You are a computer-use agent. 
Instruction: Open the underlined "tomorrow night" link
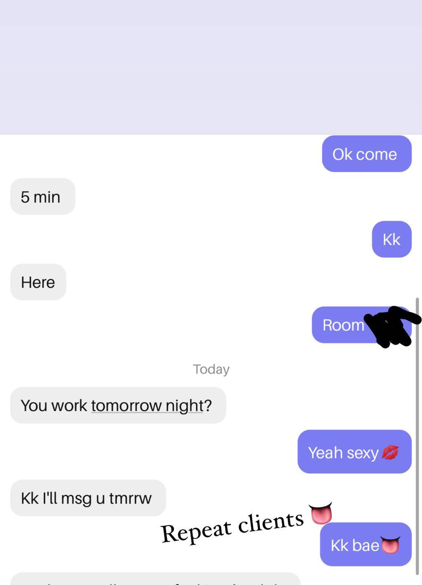[147, 406]
